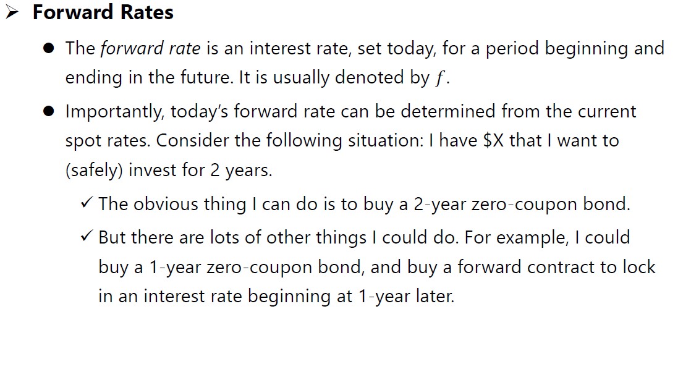Click the round bullet before "Importantly"
This screenshot has width=691, height=377.
[49, 112]
